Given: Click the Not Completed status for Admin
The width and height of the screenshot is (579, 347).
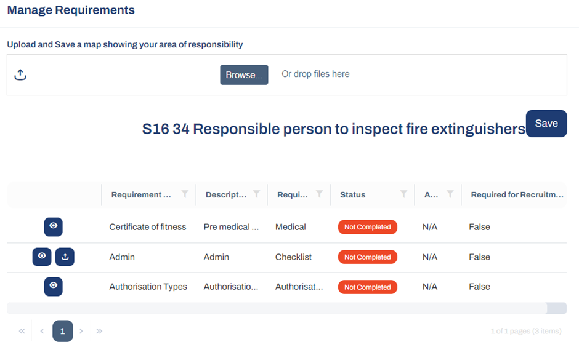Looking at the screenshot, I should point(367,257).
